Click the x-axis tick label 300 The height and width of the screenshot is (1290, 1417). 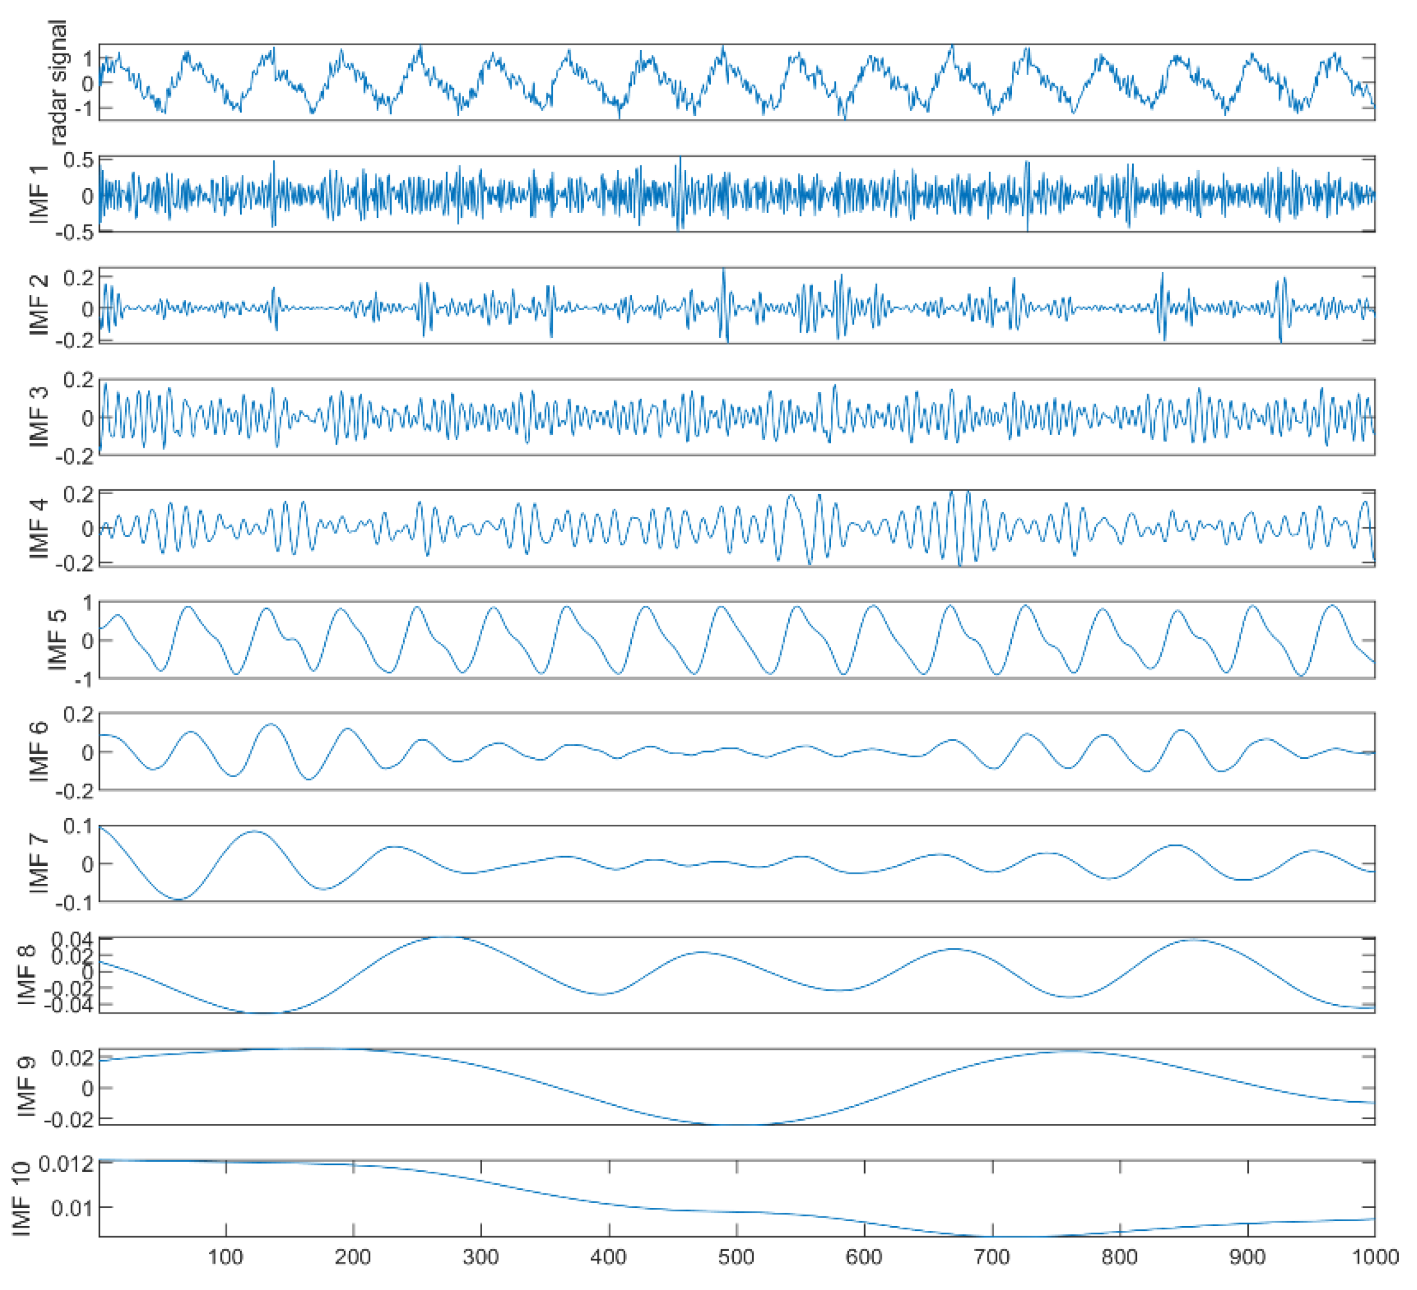481,1257
